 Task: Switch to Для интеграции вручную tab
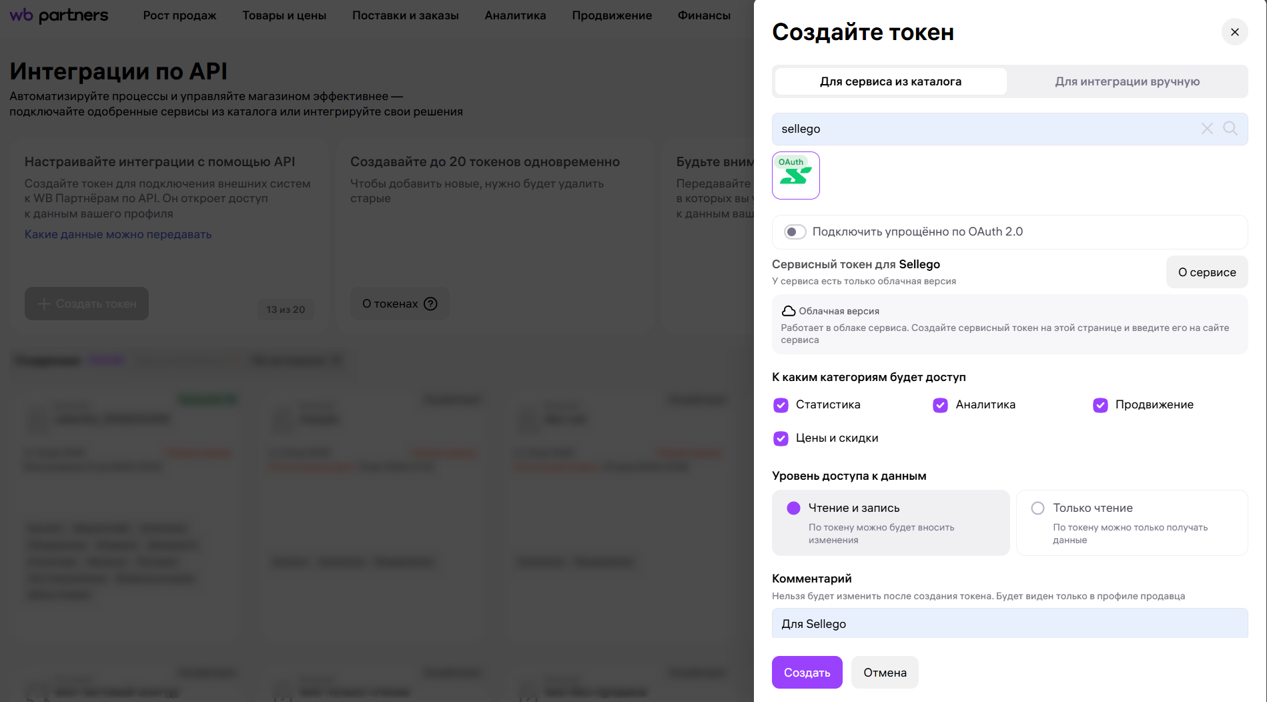pyautogui.click(x=1127, y=81)
